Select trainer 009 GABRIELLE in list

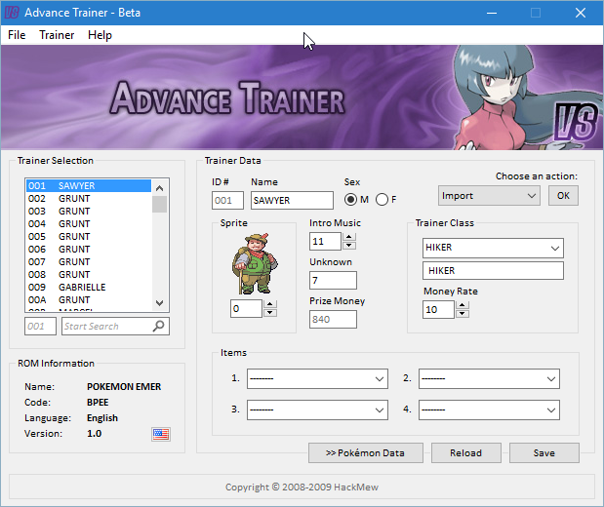[89, 288]
